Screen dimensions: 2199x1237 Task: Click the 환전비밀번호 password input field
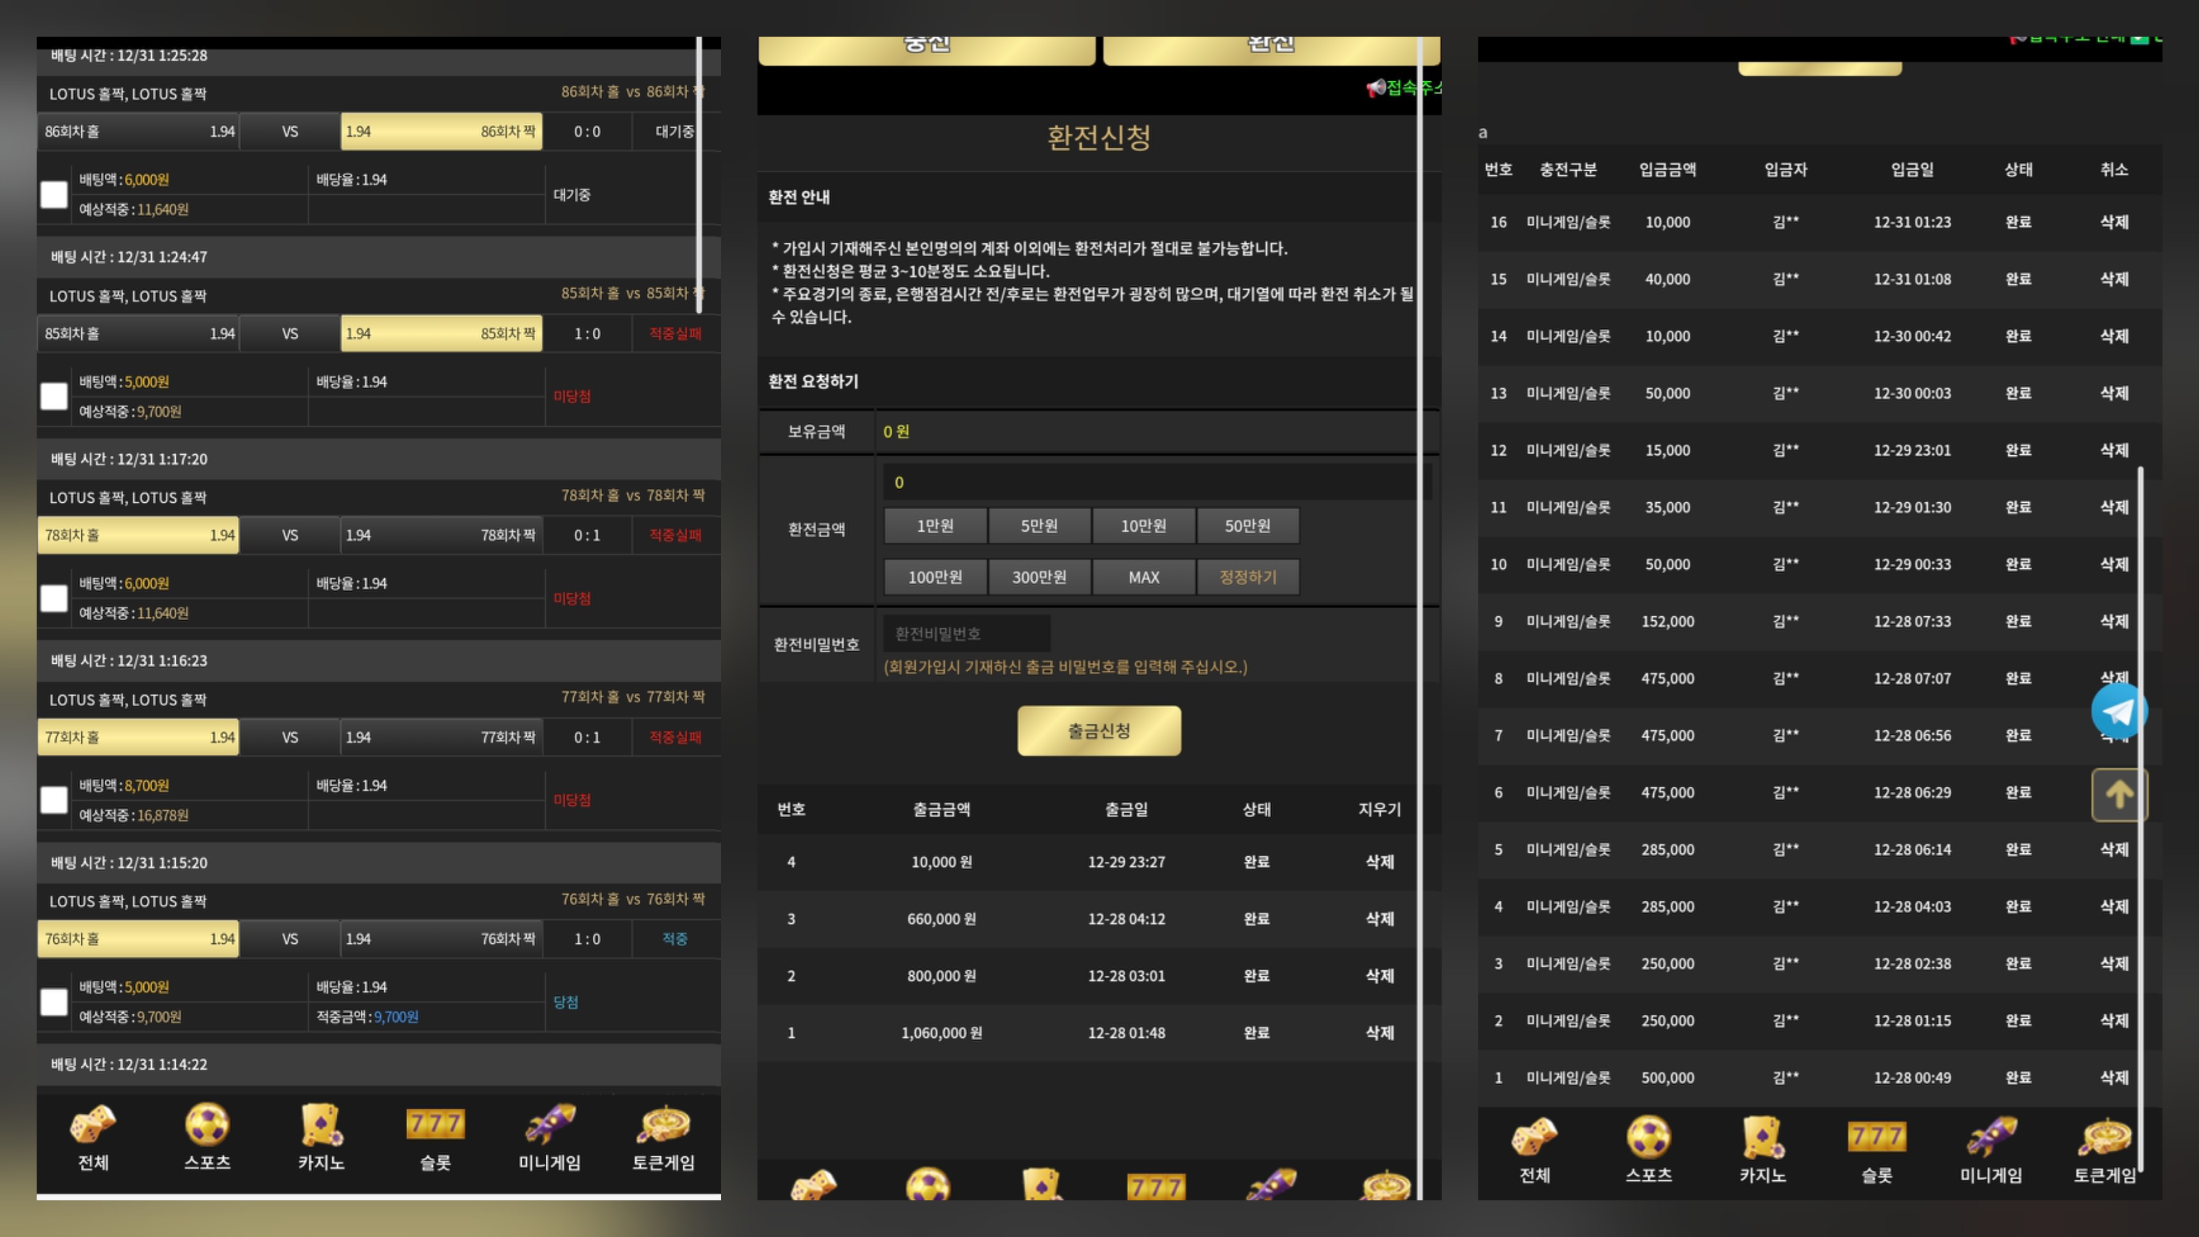[x=966, y=633]
